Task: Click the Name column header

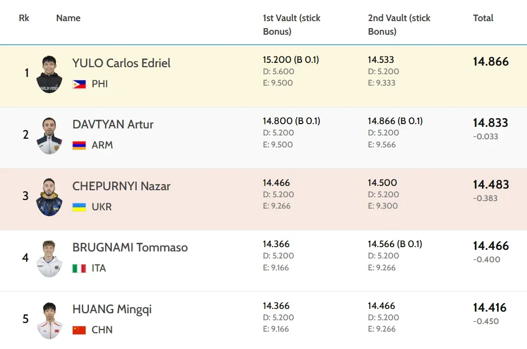Action: 68,18
